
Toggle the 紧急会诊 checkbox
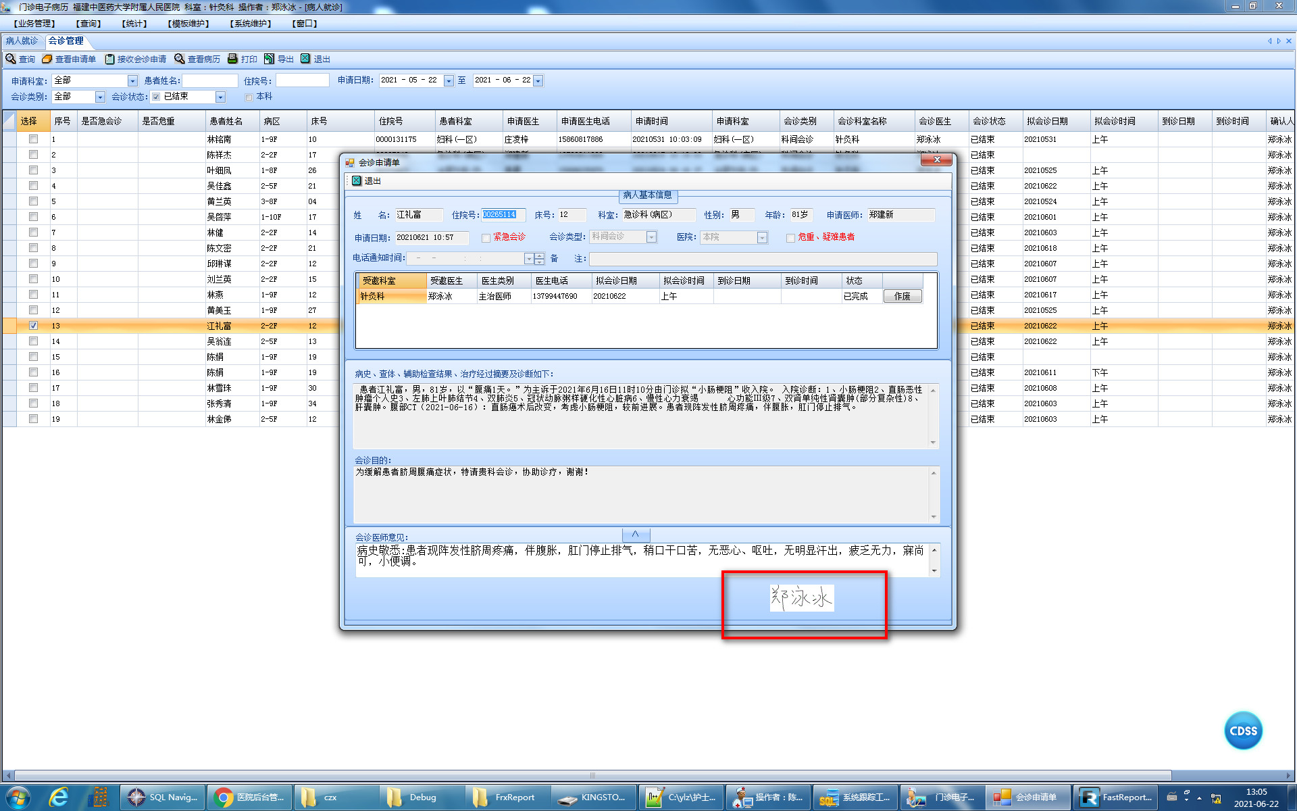click(x=486, y=238)
